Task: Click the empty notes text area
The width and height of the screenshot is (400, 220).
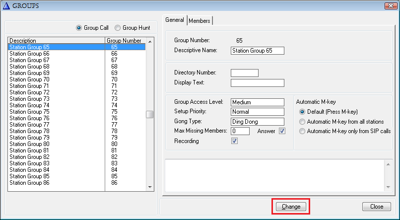Action: click(x=275, y=176)
